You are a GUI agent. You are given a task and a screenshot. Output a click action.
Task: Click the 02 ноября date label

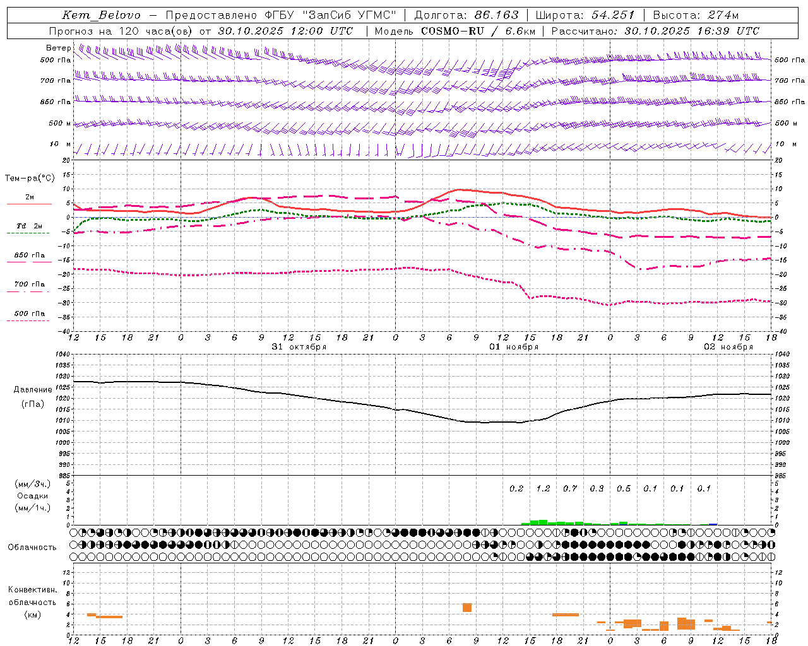click(728, 347)
